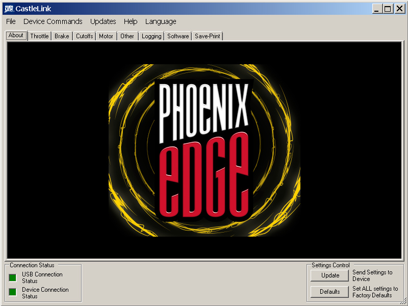
Task: Switch to the Throttle tab
Action: pos(39,36)
